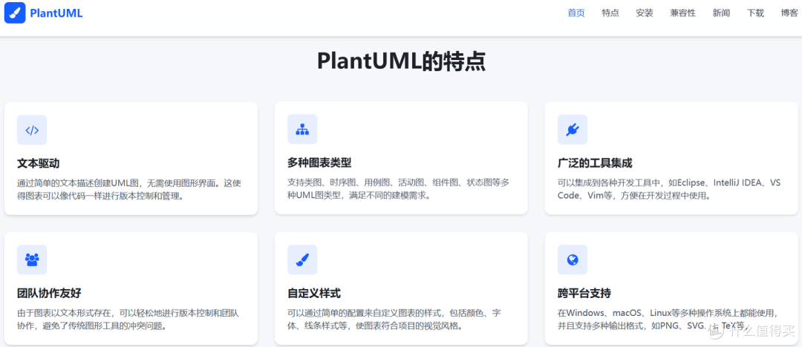Click the description starting 支持类图、时序图
Viewport: 802px width, 347px height.
click(399, 189)
